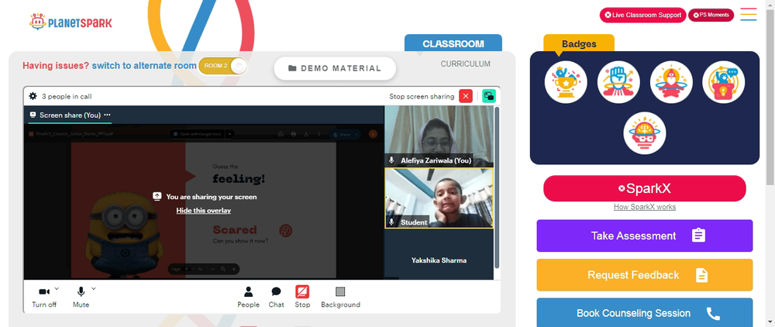Open Screen share three-dot options
The image size is (775, 327).
click(x=107, y=115)
